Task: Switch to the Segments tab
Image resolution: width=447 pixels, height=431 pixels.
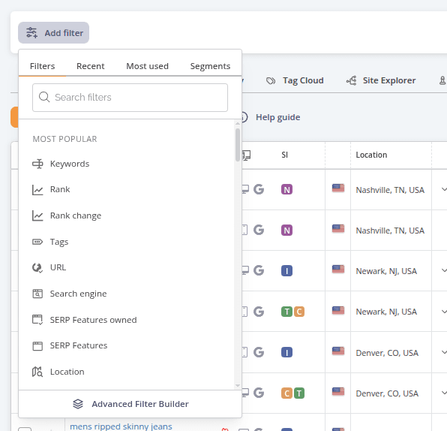Action: [x=210, y=66]
